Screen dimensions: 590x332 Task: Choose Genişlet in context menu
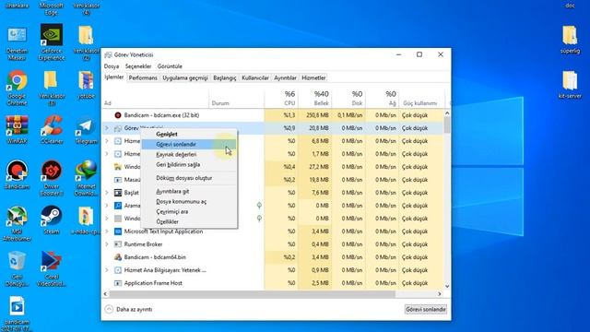coord(189,134)
